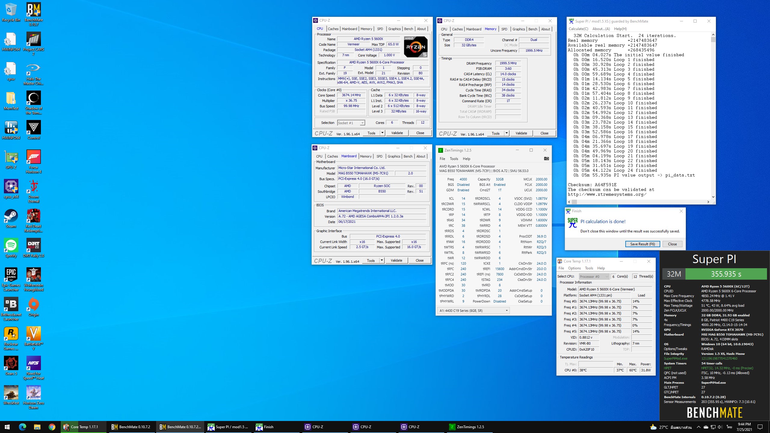Image resolution: width=770 pixels, height=433 pixels.
Task: Open DiRT Rally 2.0 desktop shortcut
Action: tap(34, 248)
